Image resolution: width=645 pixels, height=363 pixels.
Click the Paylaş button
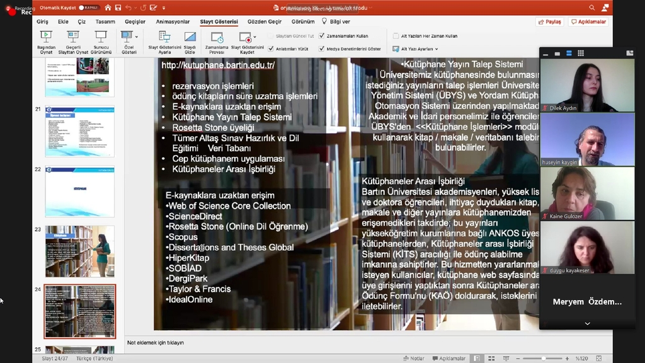coord(549,21)
